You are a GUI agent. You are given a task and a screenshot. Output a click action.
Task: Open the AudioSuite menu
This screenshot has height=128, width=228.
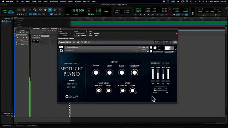point(54,1)
